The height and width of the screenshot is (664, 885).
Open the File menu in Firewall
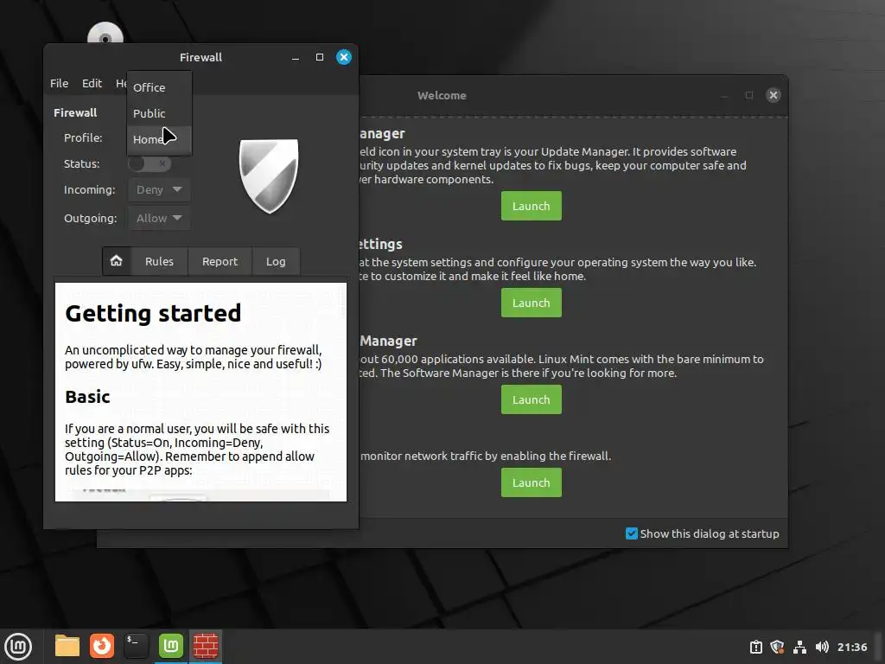pyautogui.click(x=60, y=83)
